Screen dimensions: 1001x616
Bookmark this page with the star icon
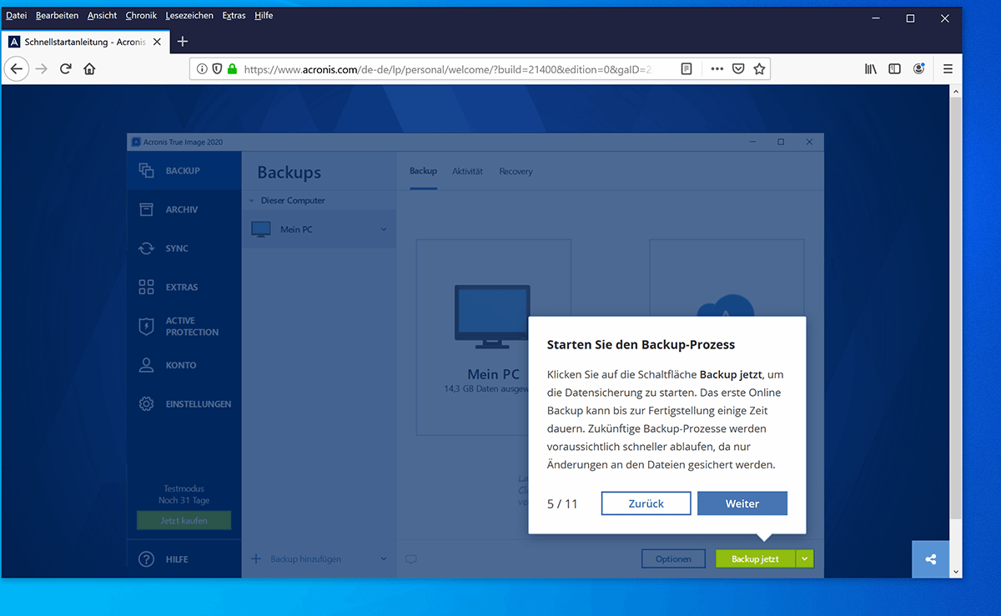pyautogui.click(x=759, y=69)
